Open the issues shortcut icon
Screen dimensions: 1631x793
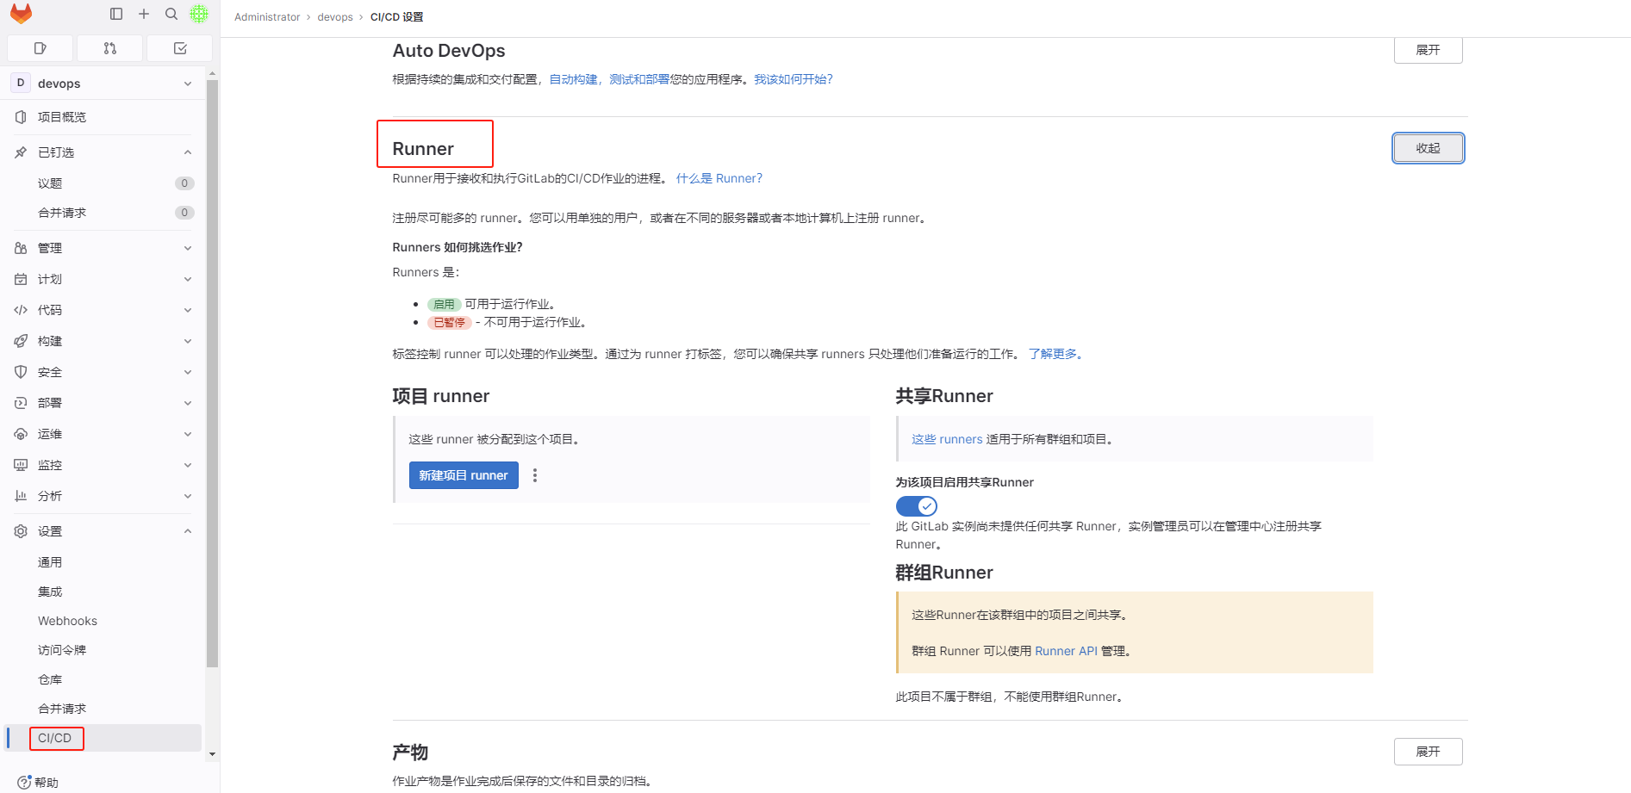pyautogui.click(x=40, y=48)
